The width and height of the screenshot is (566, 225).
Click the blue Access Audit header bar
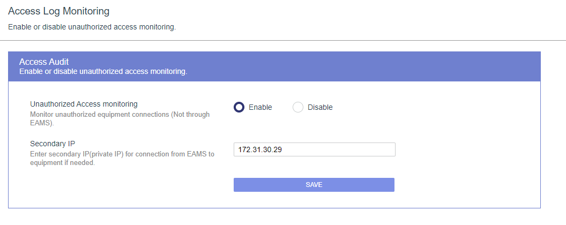[274, 66]
